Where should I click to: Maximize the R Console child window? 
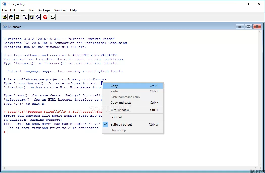[x=248, y=27]
